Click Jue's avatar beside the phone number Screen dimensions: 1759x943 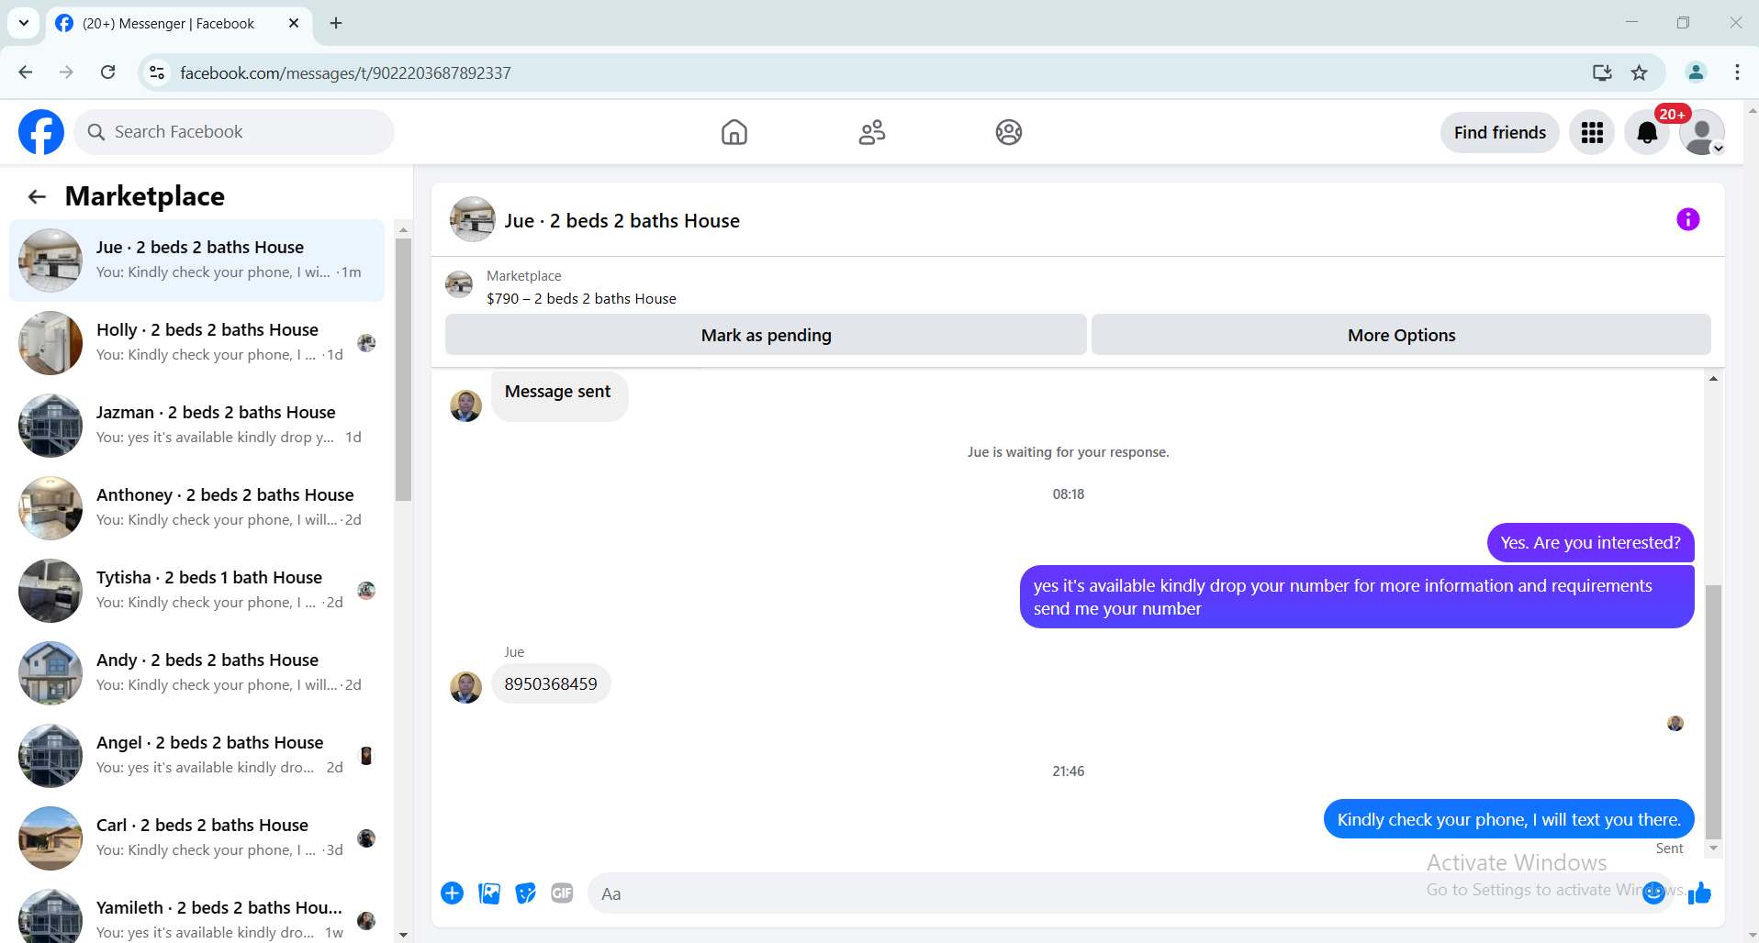click(466, 687)
